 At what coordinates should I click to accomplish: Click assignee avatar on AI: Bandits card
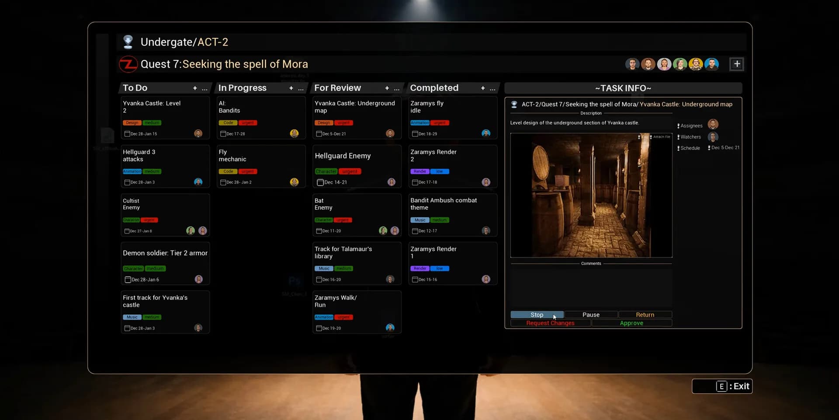295,133
